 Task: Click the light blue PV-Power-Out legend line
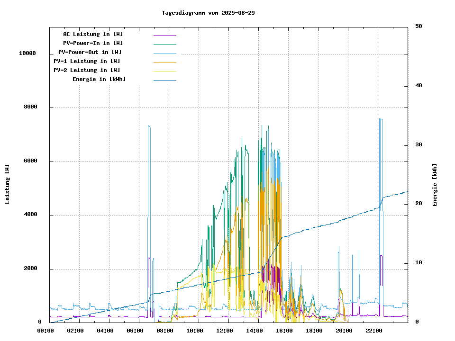coord(164,53)
